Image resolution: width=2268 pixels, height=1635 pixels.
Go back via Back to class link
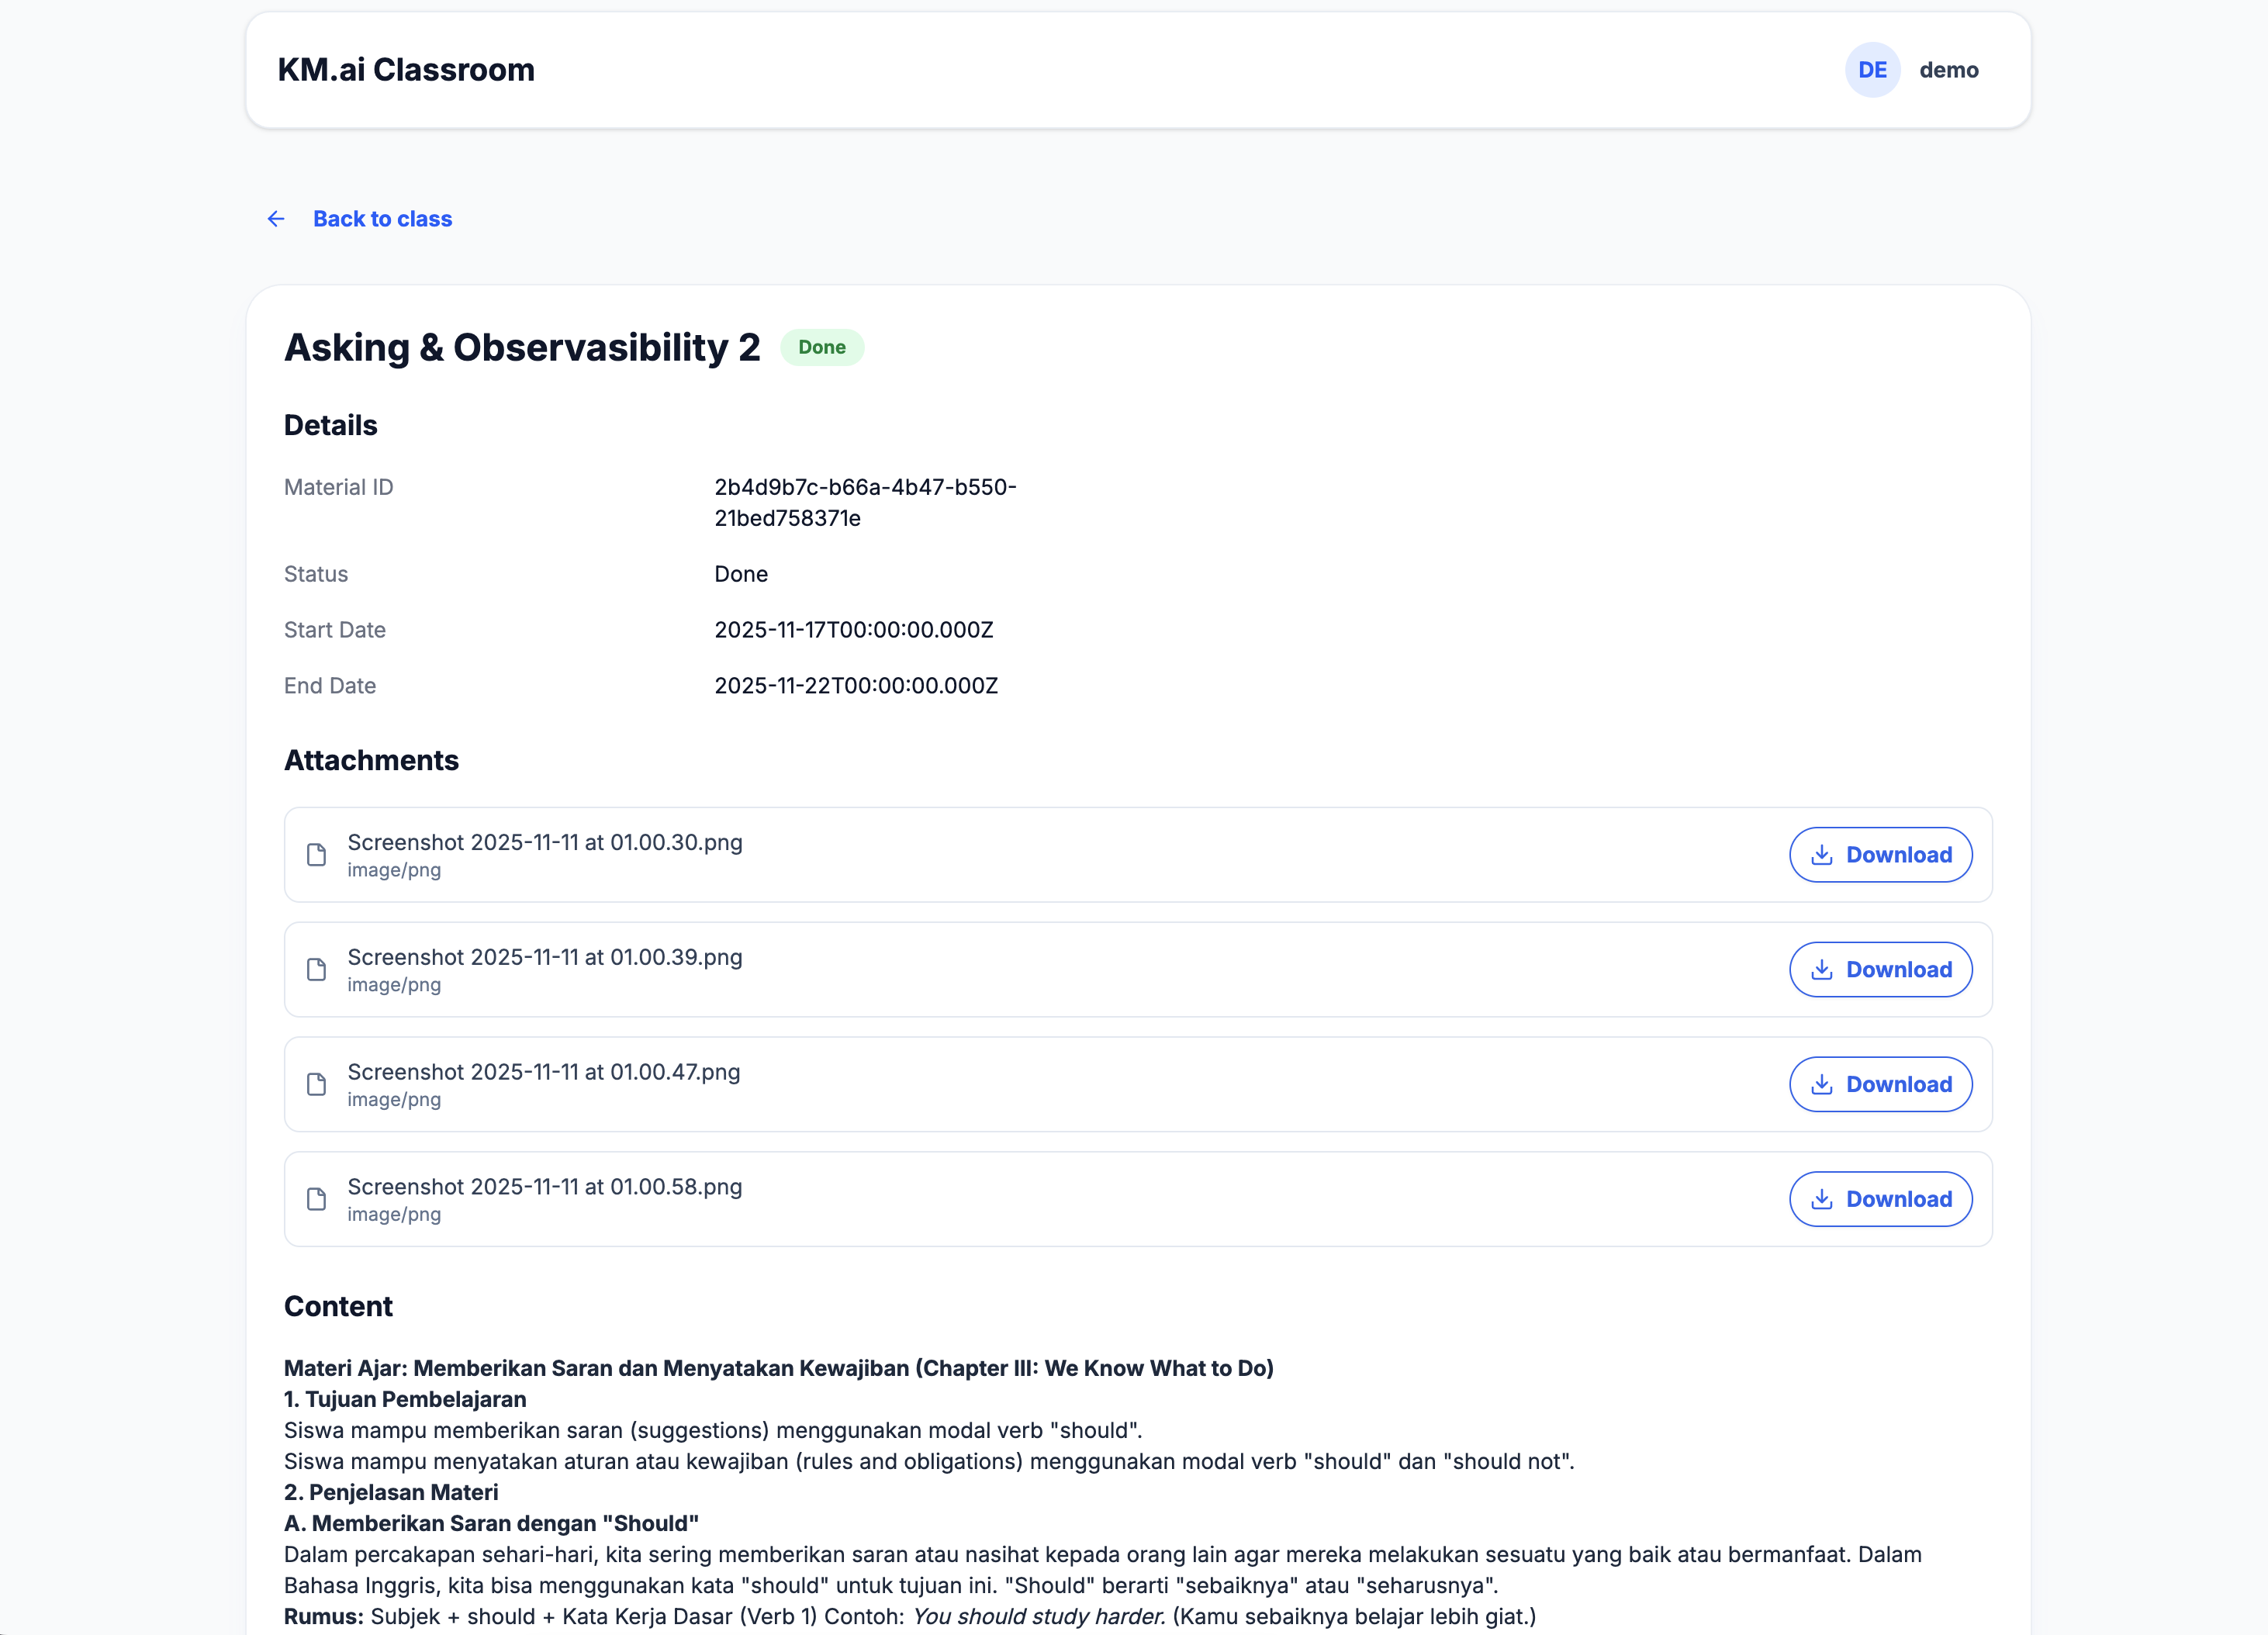pyautogui.click(x=382, y=219)
